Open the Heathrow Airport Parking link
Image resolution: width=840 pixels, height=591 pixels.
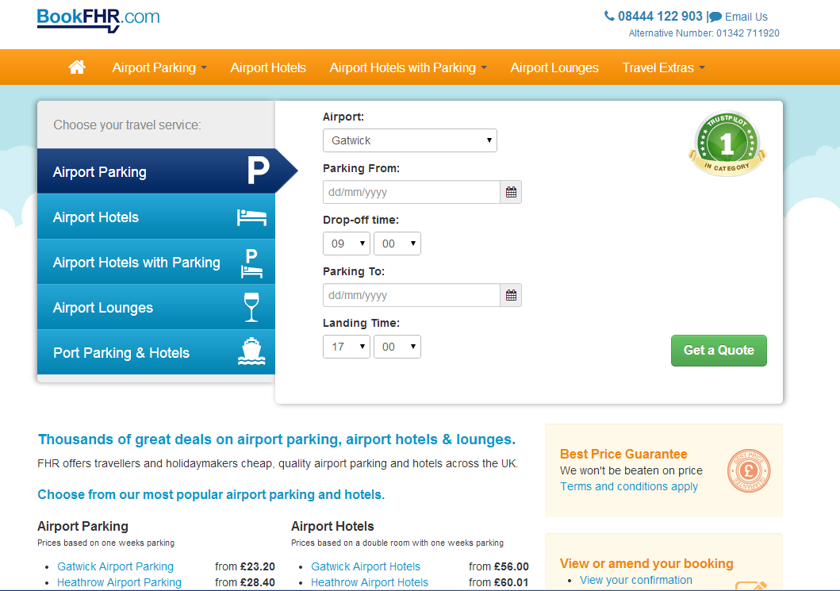119,582
